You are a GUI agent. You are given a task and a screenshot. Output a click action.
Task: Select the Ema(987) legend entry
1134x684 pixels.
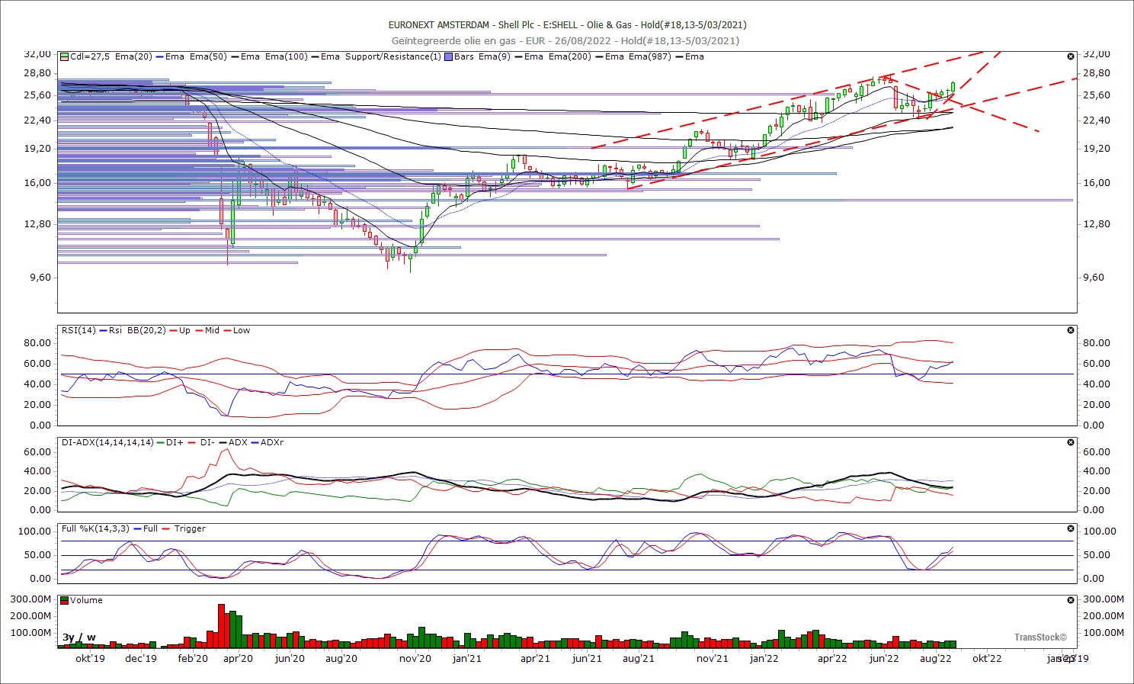[650, 56]
